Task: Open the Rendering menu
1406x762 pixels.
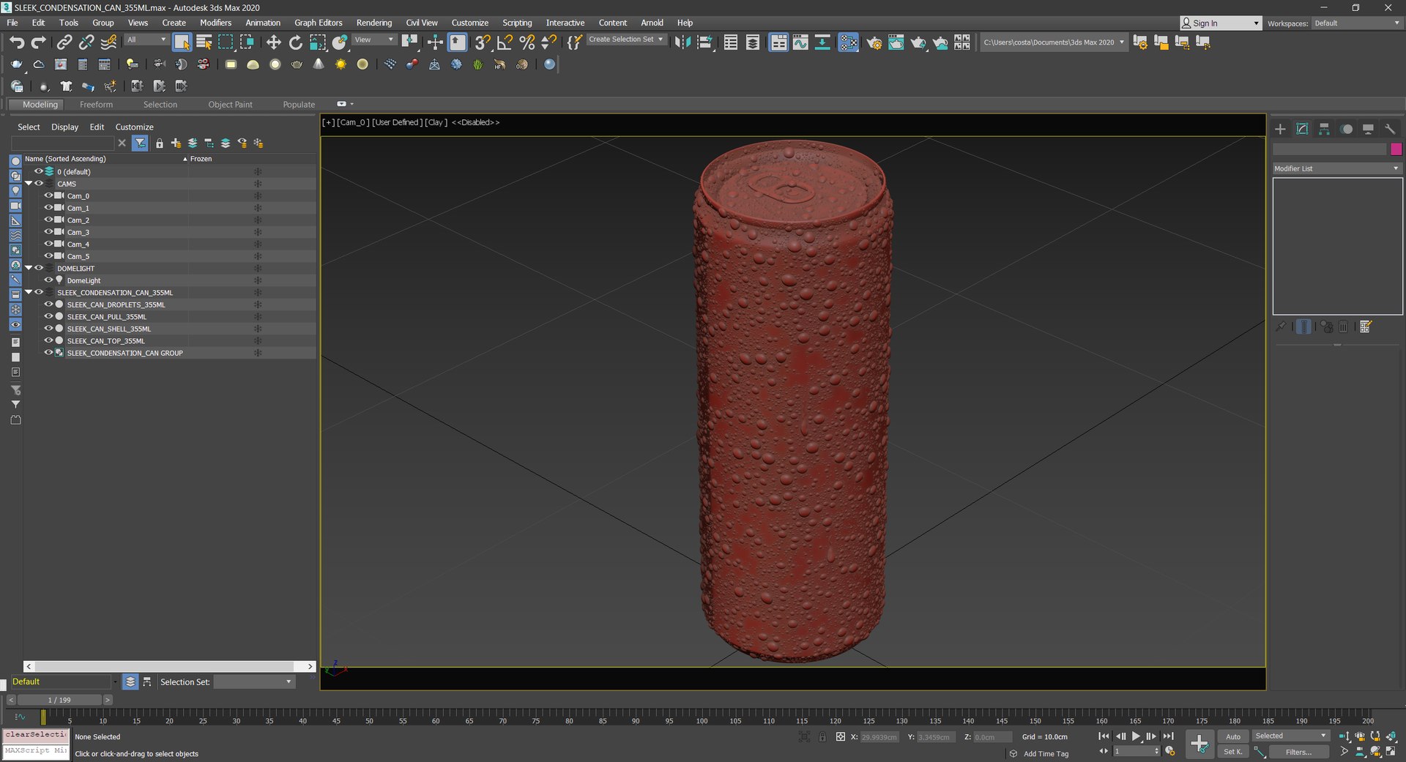Action: point(373,23)
